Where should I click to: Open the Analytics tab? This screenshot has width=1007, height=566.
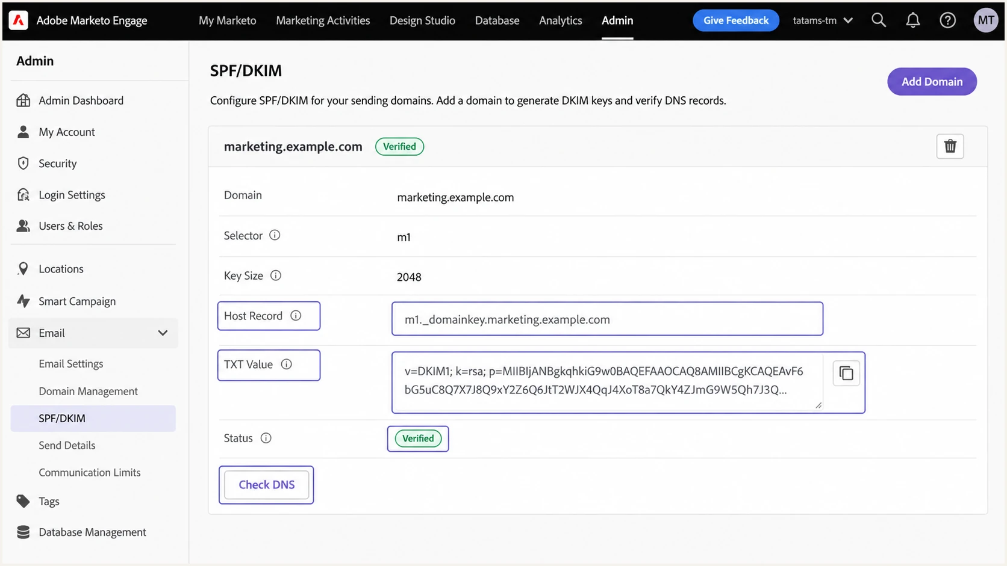coord(561,20)
